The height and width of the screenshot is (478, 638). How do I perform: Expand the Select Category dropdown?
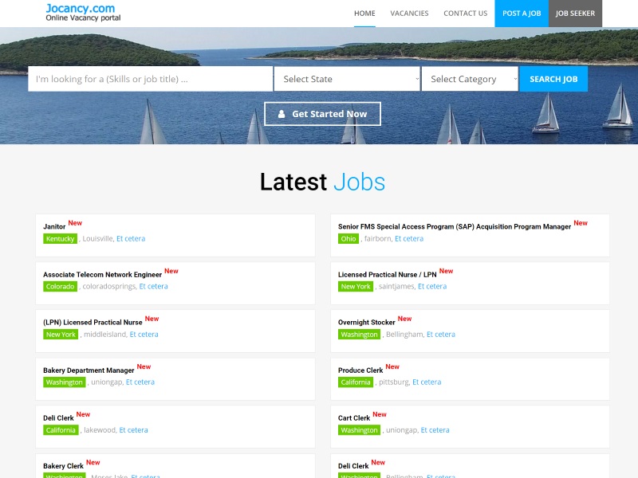(470, 79)
